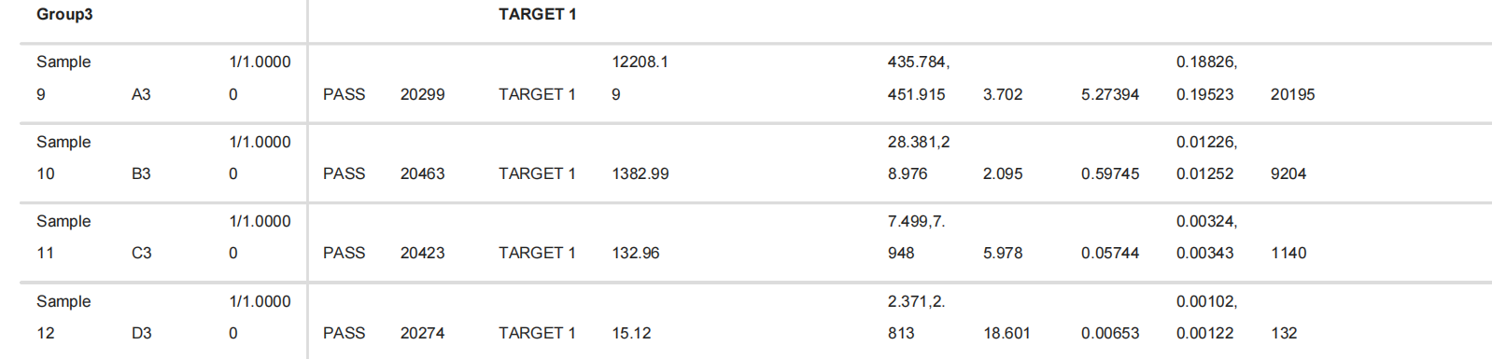Click PASS status for Sample 9
The image size is (1492, 359).
pyautogui.click(x=344, y=95)
